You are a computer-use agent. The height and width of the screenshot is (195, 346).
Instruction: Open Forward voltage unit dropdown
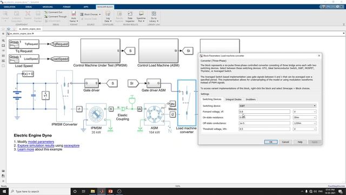pyautogui.click(x=304, y=112)
